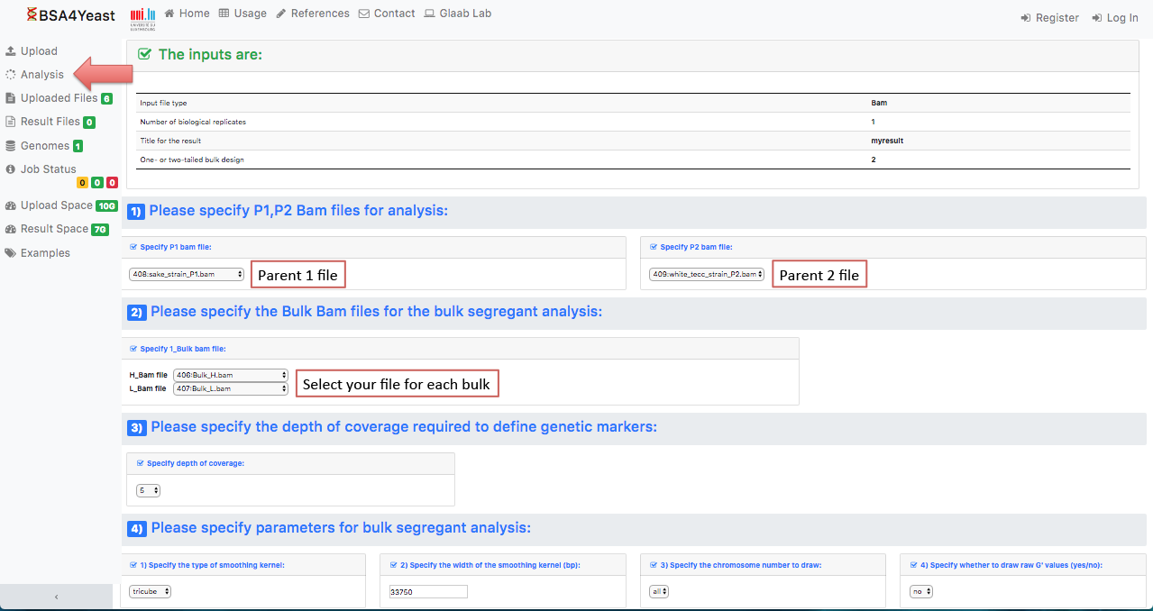Toggle the Specify P1 bam file checkbox
The image size is (1153, 611).
(134, 247)
